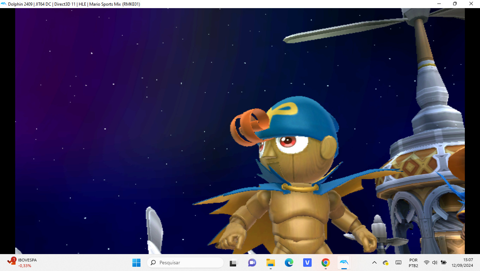Viewport: 480px width, 271px height.
Task: Open Microsoft Edge from the taskbar
Action: (x=289, y=262)
